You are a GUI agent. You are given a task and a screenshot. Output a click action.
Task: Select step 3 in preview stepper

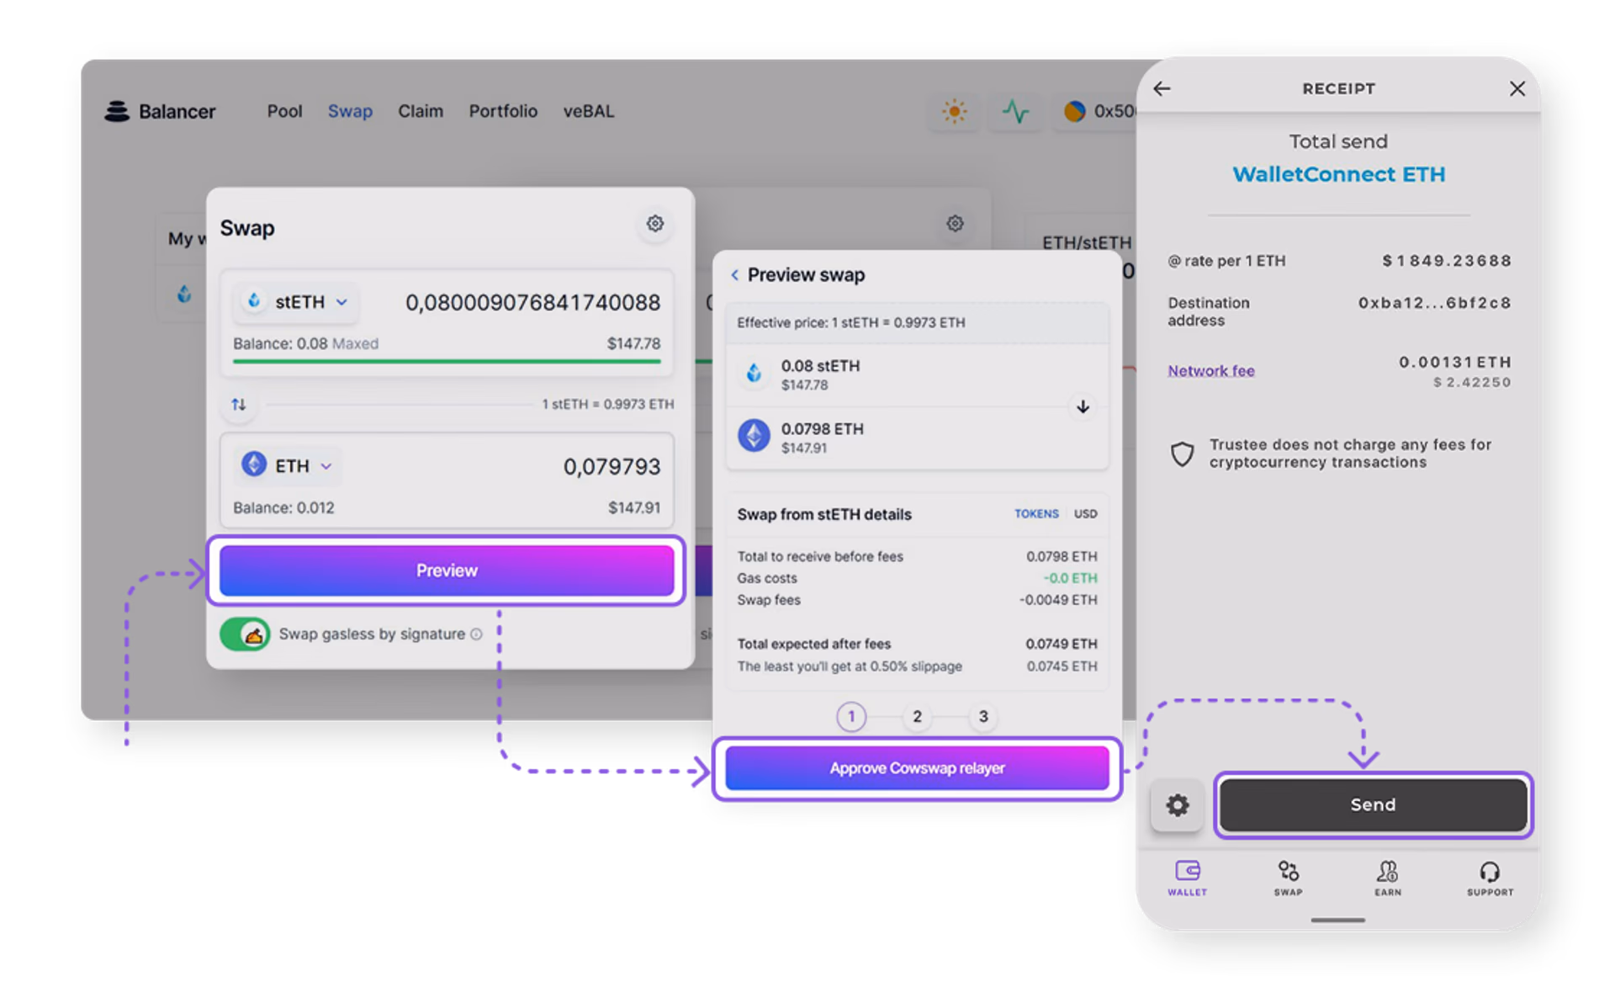click(982, 717)
